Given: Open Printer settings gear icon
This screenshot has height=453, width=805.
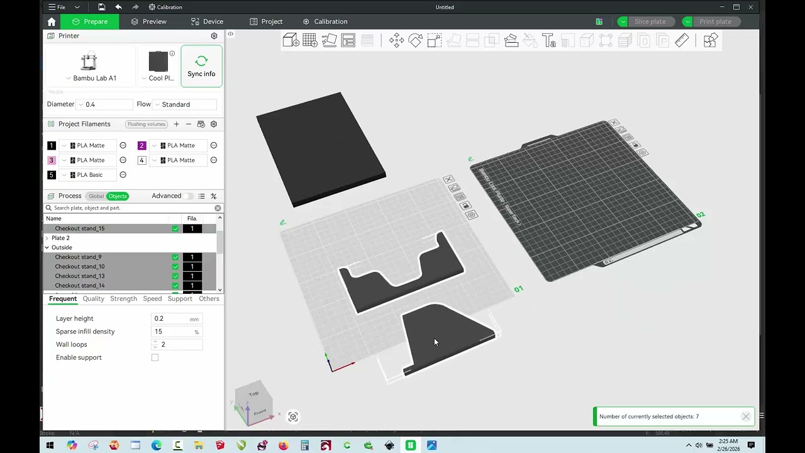Looking at the screenshot, I should point(214,36).
